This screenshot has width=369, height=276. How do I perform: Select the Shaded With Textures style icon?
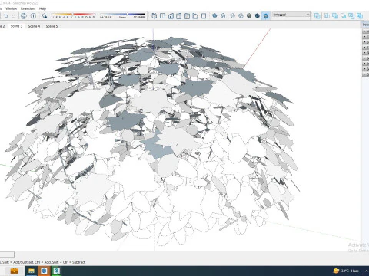point(258,16)
